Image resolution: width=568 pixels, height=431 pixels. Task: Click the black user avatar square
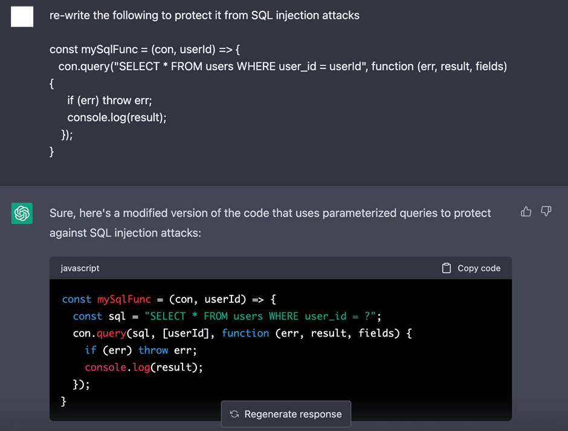[x=22, y=16]
